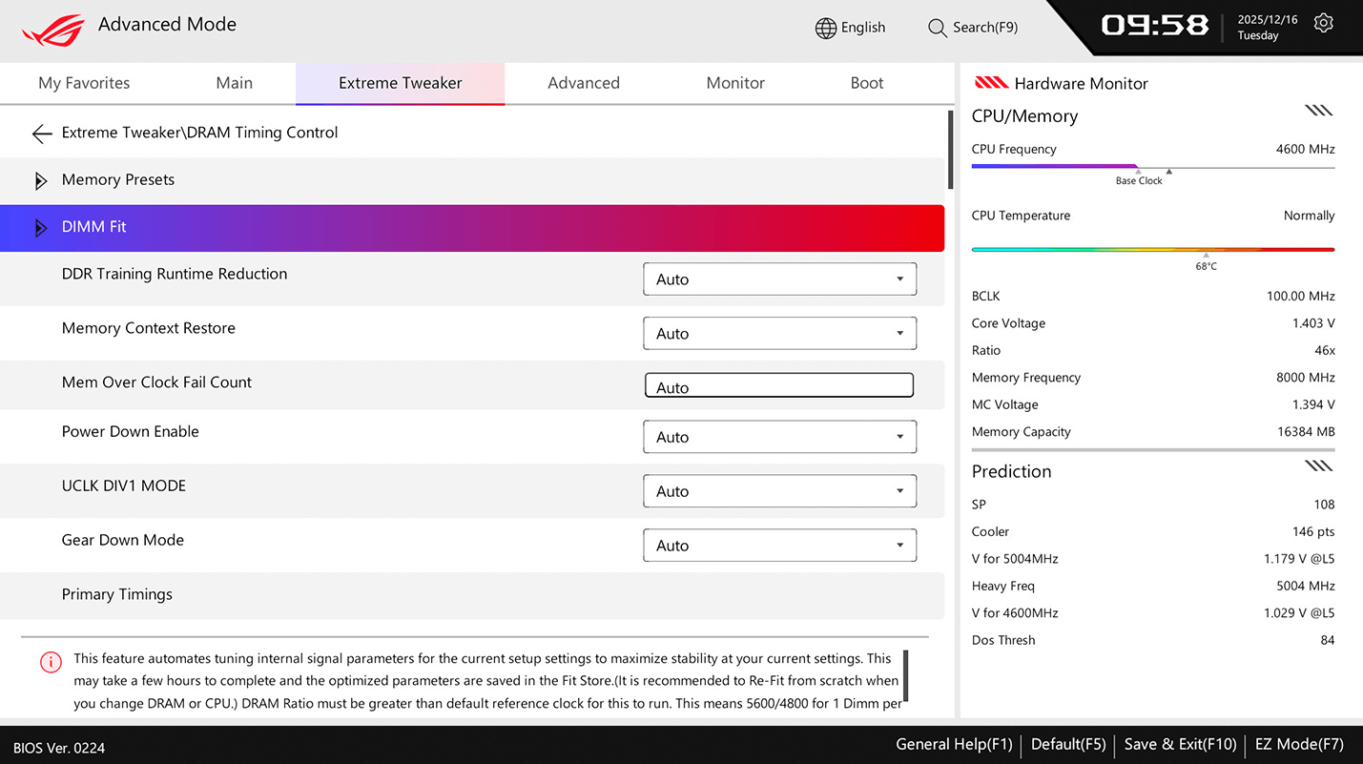Open the Power Down Enable dropdown
The height and width of the screenshot is (764, 1363).
(x=779, y=437)
